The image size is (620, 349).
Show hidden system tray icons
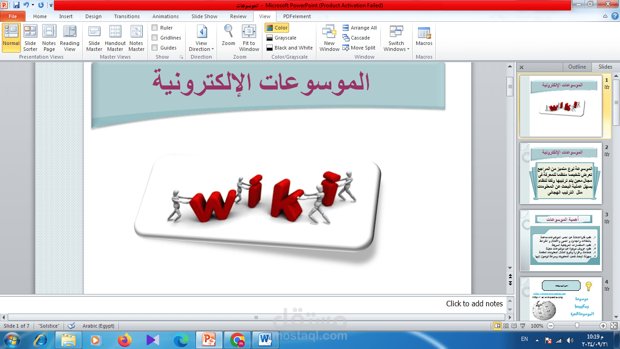click(x=536, y=339)
